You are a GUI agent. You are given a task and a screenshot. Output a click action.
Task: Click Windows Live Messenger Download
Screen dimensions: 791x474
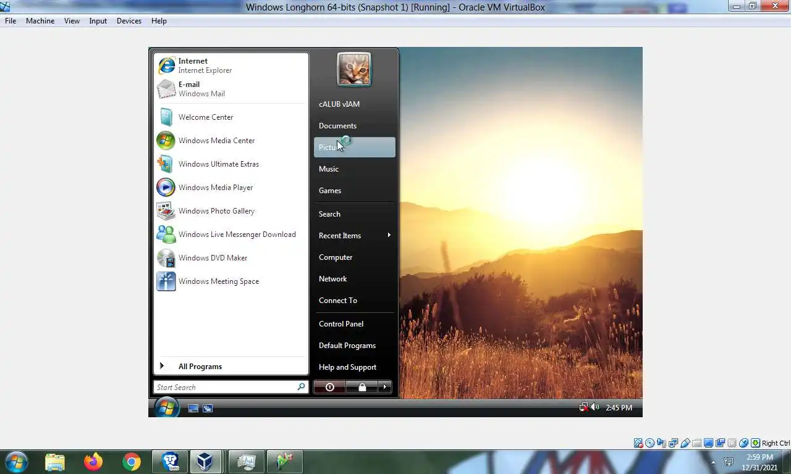click(231, 235)
